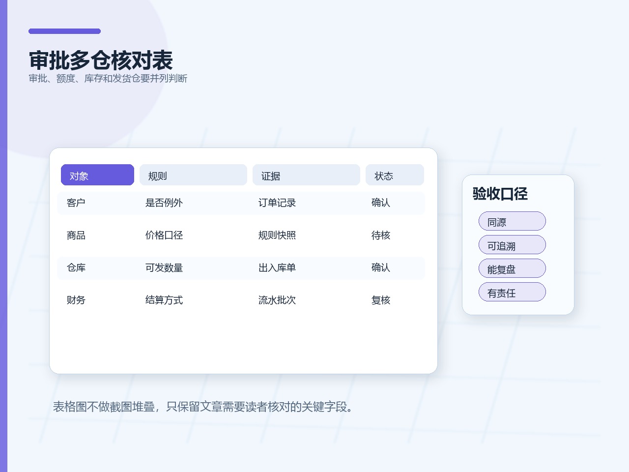Click the subtitle starting with 审批、额度
Viewport: 629px width, 472px height.
pyautogui.click(x=108, y=79)
